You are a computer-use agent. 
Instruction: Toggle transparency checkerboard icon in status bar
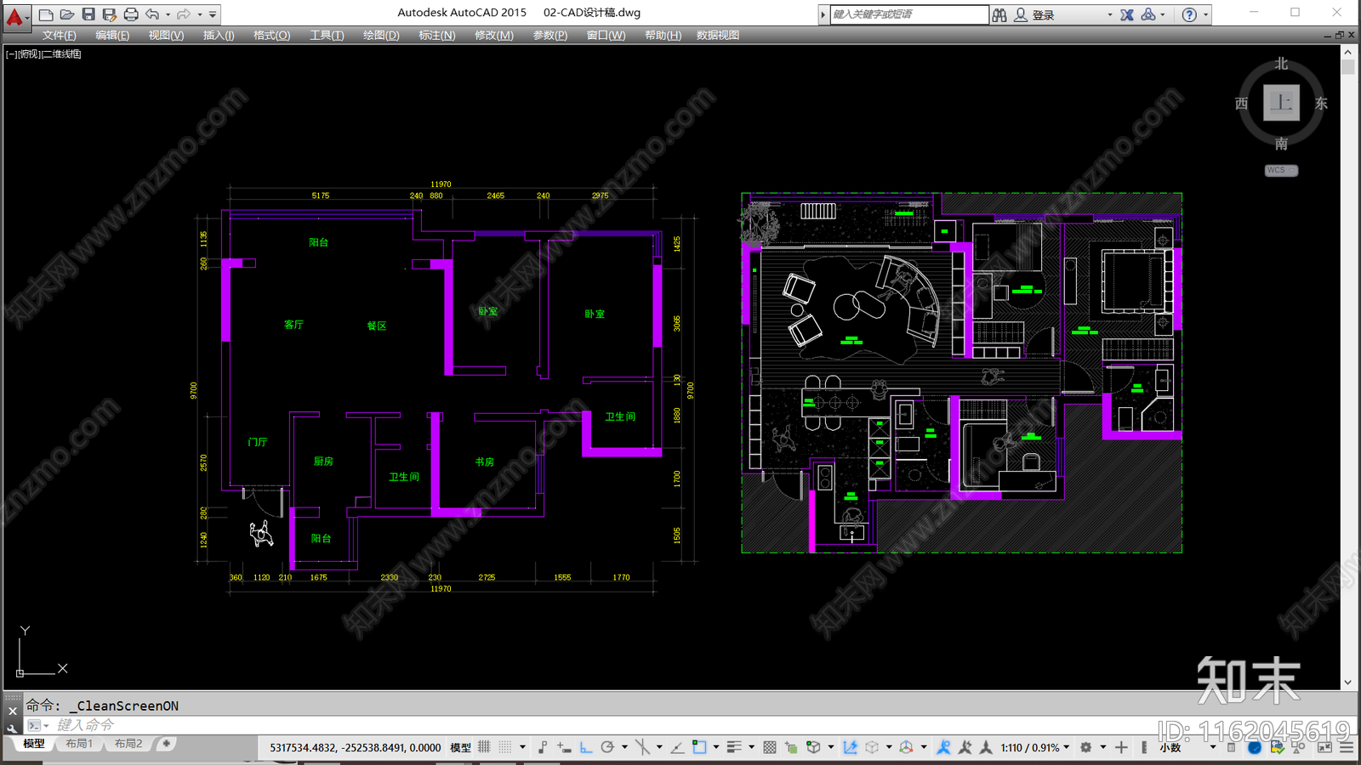tap(770, 747)
